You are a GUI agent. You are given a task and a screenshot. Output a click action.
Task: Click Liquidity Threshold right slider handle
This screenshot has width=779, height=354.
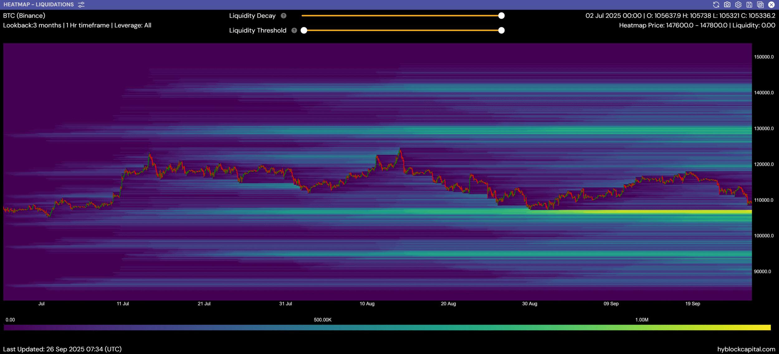[501, 30]
